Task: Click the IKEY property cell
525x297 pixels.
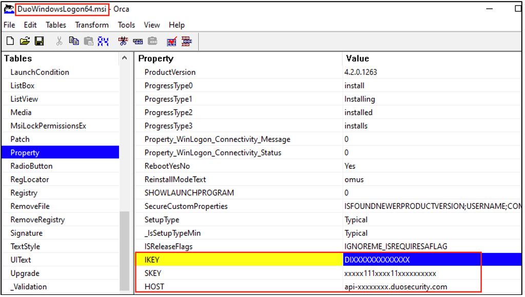Action: click(x=238, y=260)
